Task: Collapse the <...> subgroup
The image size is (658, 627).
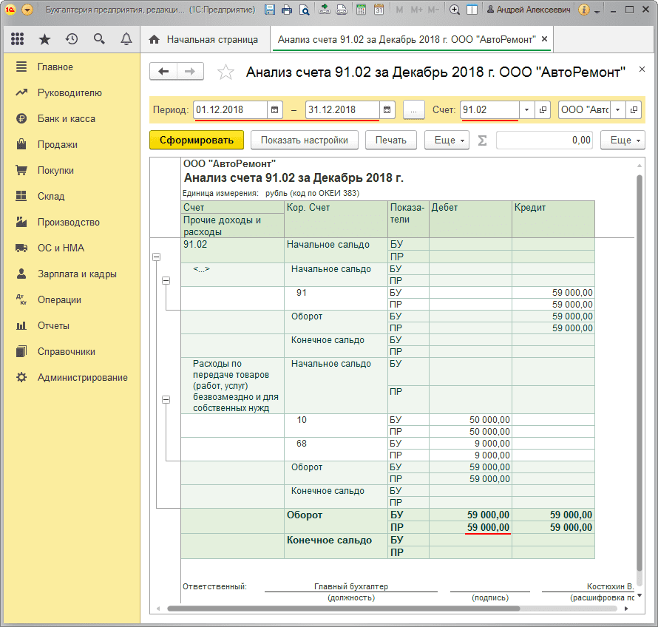Action: [x=166, y=280]
